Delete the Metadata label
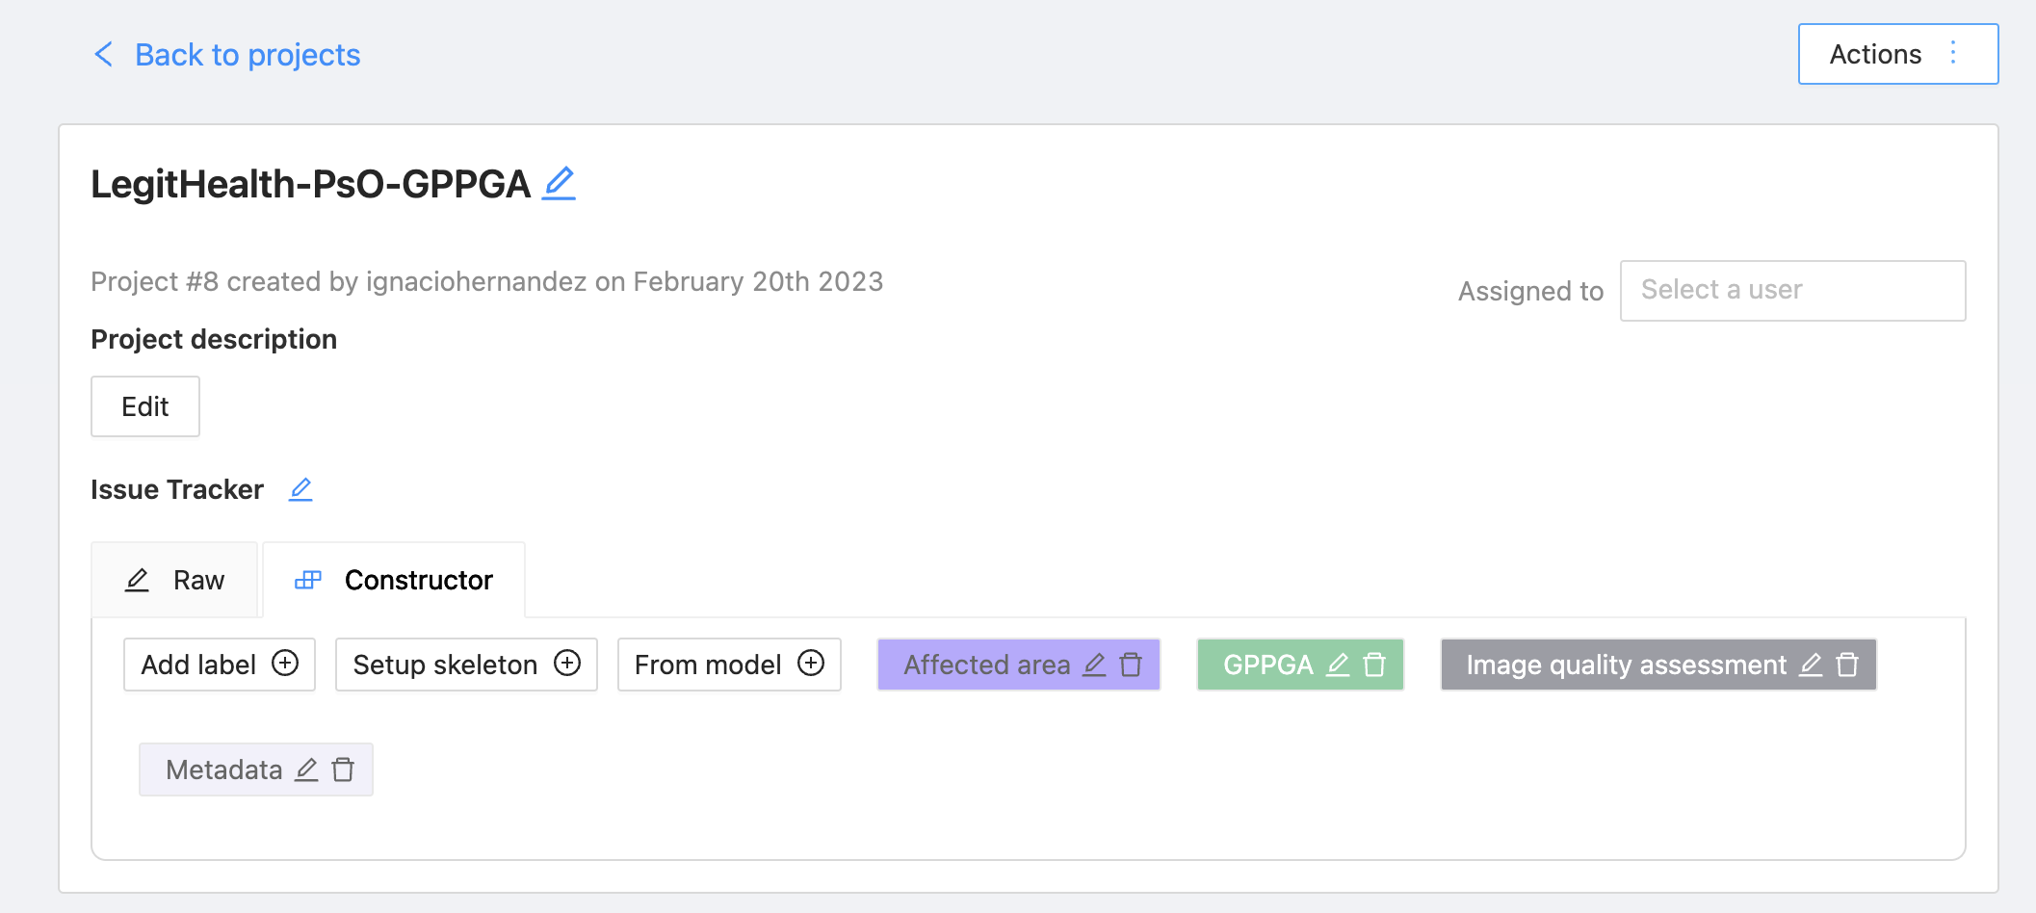This screenshot has width=2036, height=913. (343, 770)
